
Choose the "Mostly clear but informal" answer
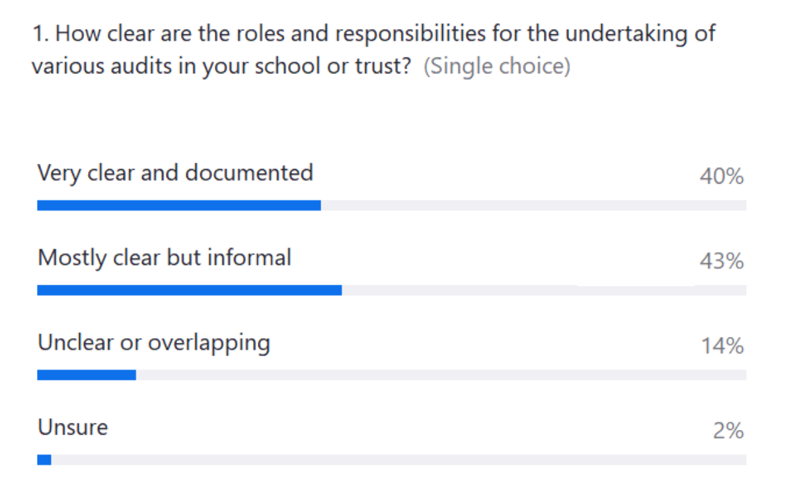click(165, 258)
